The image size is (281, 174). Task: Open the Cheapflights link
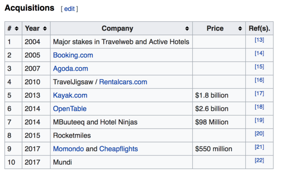118,149
